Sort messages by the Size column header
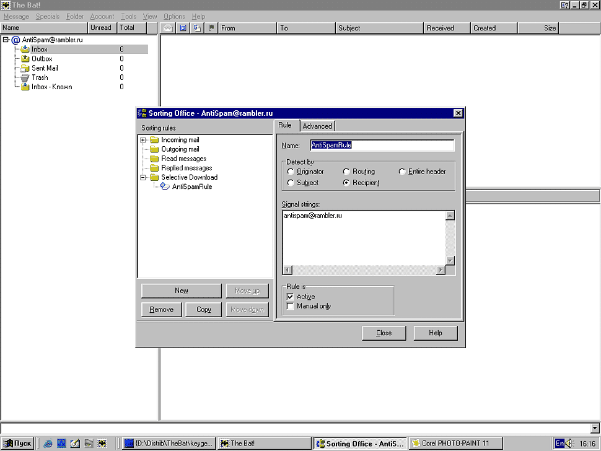 click(538, 28)
